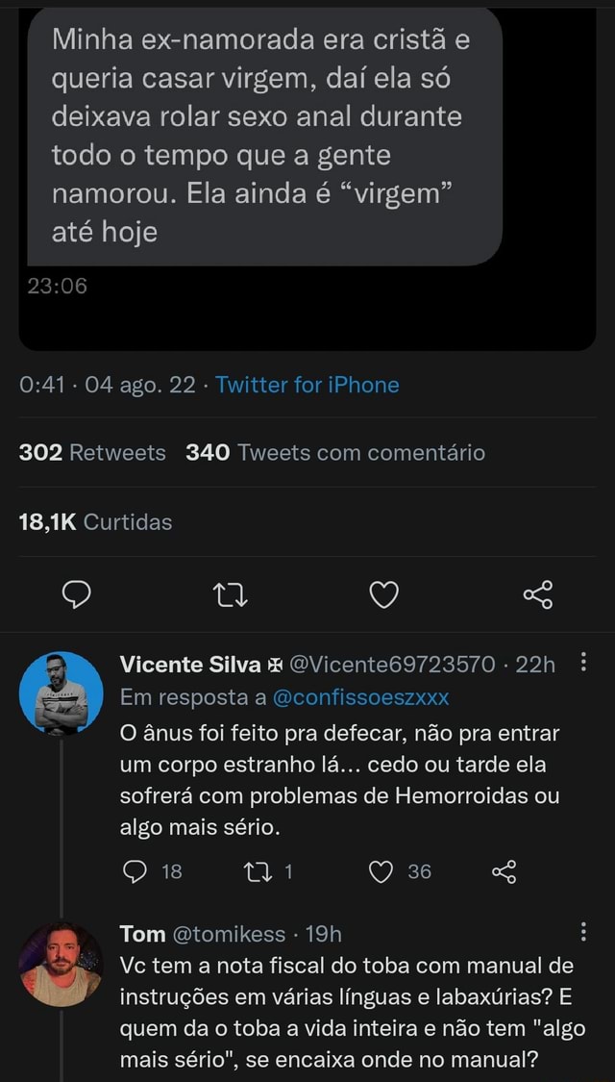
Task: Open the quoted message screenshot image
Action: (307, 173)
